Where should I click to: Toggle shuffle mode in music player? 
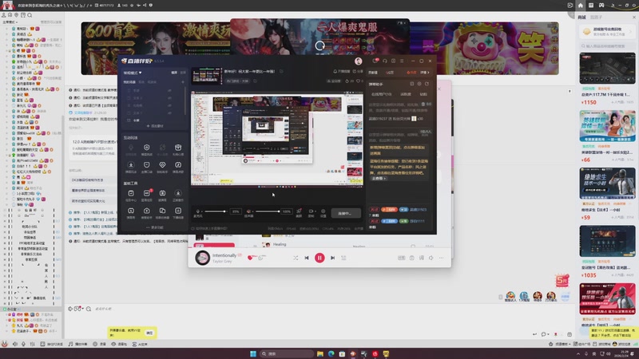[296, 258]
